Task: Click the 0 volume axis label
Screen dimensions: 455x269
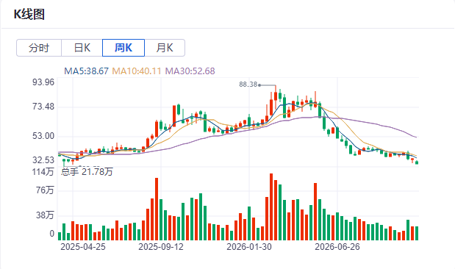Action: 52,234
